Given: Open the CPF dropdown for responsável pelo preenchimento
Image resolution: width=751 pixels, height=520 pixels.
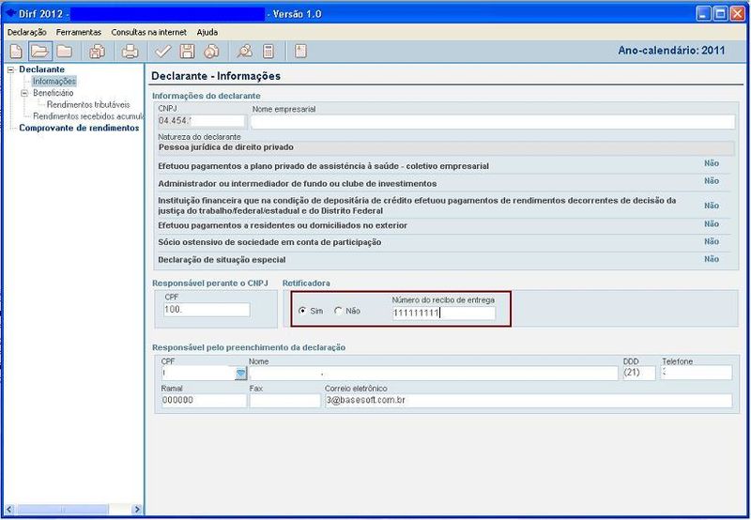Looking at the screenshot, I should 239,373.
